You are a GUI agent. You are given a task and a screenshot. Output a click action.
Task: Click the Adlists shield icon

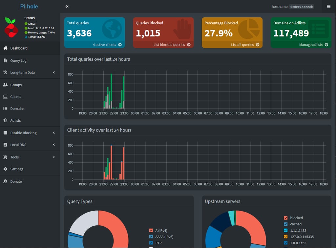pos(5,120)
